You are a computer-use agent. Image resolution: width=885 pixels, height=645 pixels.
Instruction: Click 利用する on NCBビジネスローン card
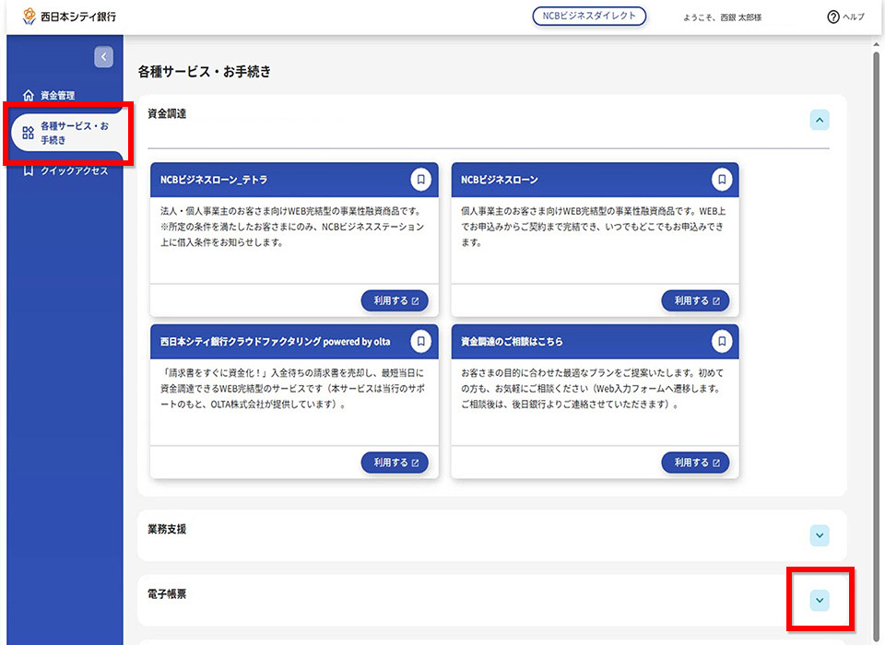pos(695,300)
